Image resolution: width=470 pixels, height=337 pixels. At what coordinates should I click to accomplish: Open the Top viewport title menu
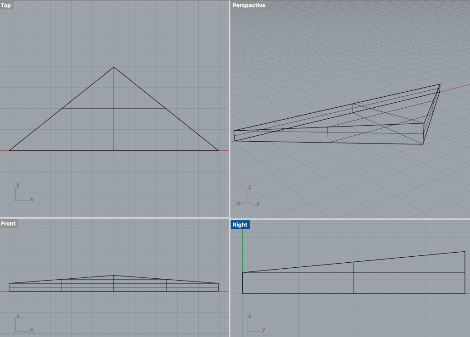point(7,6)
